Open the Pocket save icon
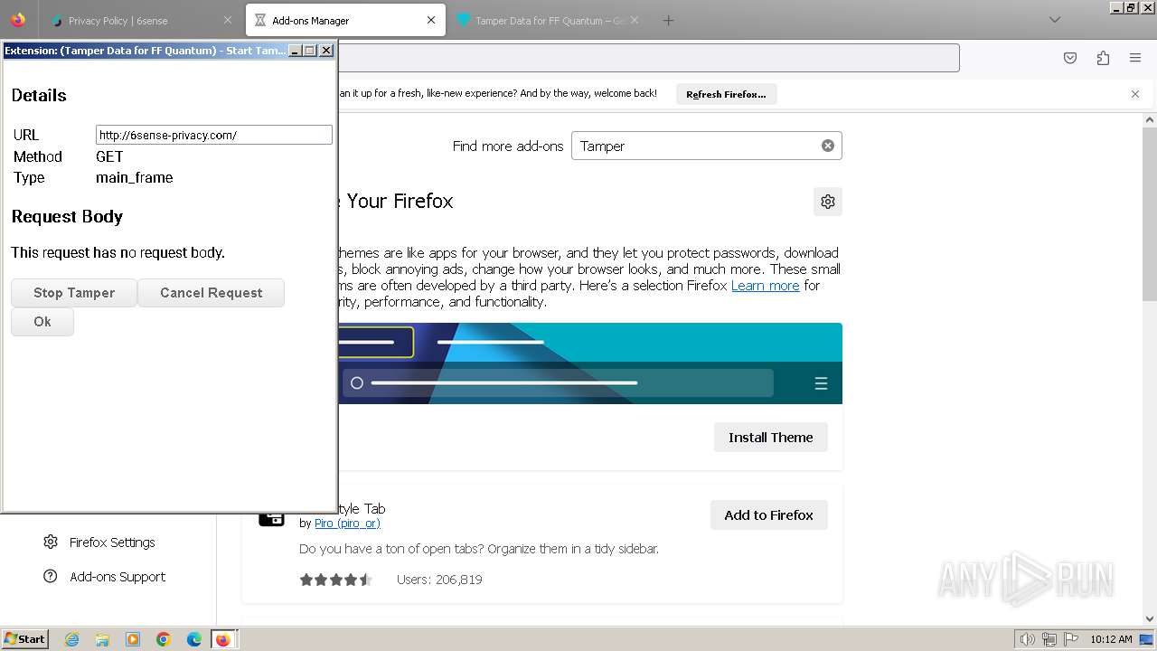Image resolution: width=1157 pixels, height=651 pixels. pos(1070,58)
